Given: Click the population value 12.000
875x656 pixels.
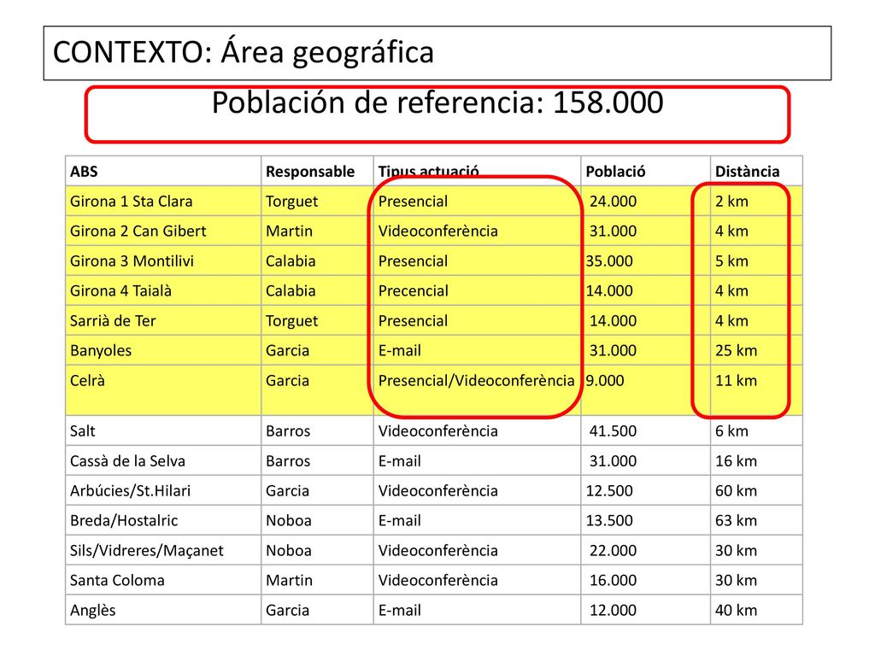Looking at the screenshot, I should tap(614, 610).
